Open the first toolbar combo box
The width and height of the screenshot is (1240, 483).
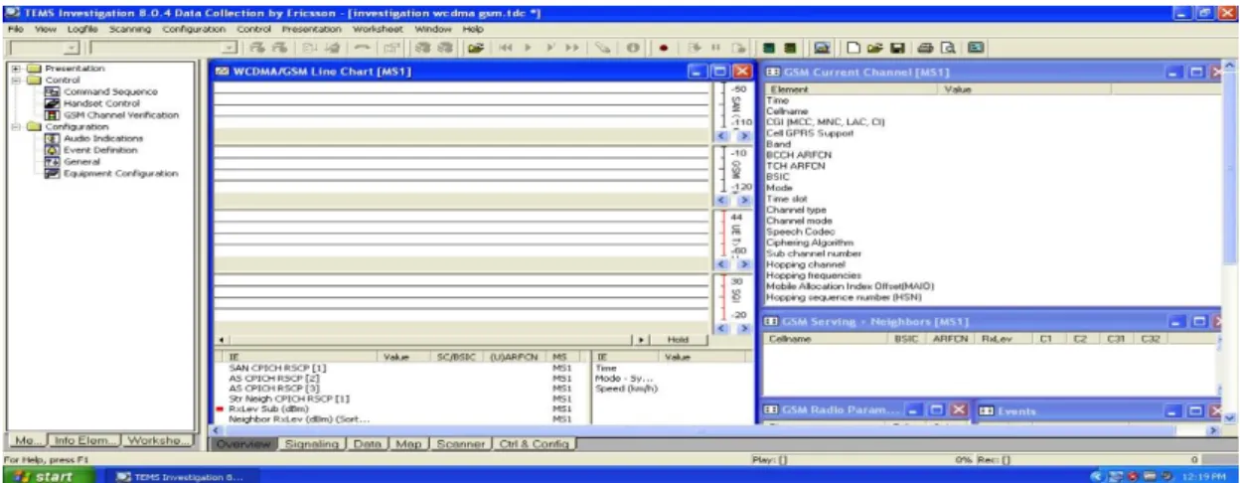tap(46, 48)
